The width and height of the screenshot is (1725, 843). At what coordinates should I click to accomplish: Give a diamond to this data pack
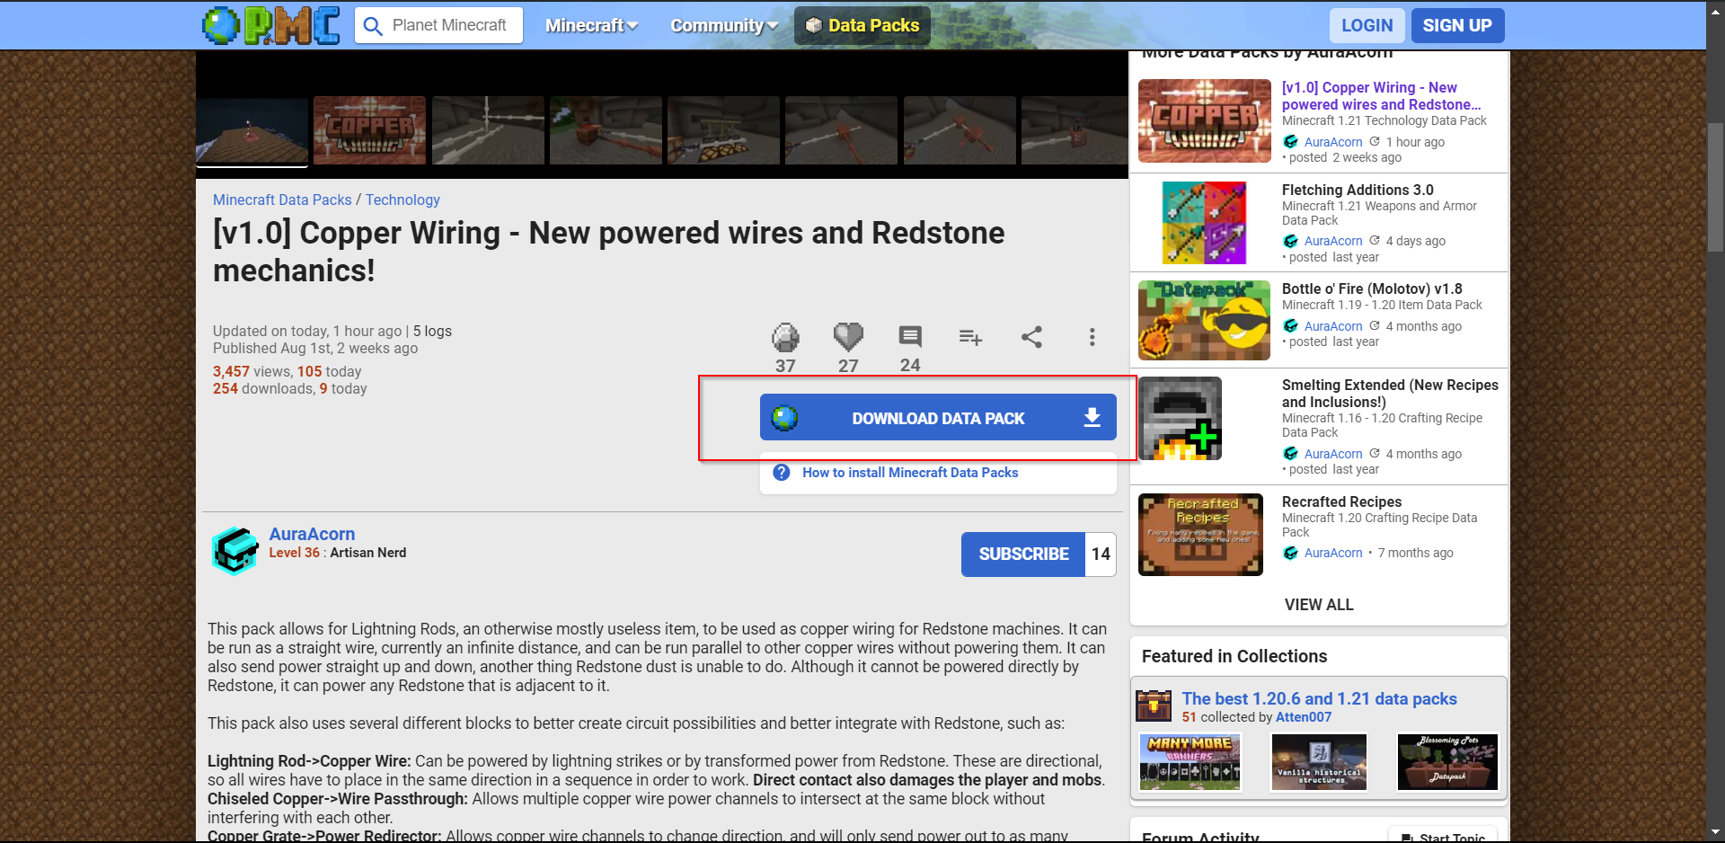pos(785,337)
